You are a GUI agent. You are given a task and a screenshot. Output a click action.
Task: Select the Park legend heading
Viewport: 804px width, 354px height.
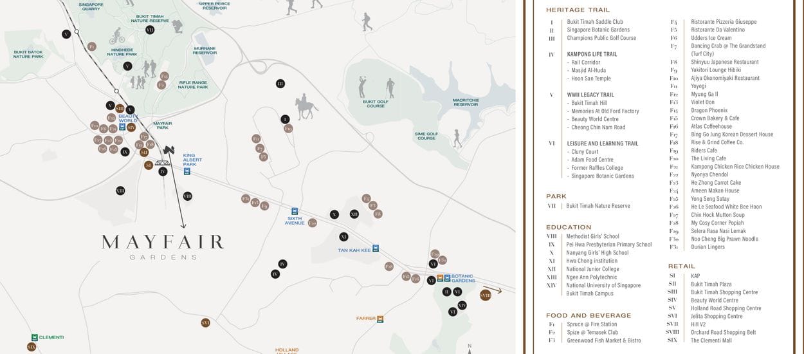(x=556, y=196)
